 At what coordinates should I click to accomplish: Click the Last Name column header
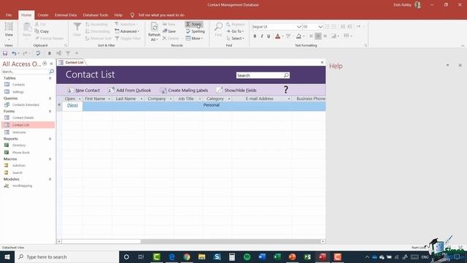pyautogui.click(x=126, y=99)
